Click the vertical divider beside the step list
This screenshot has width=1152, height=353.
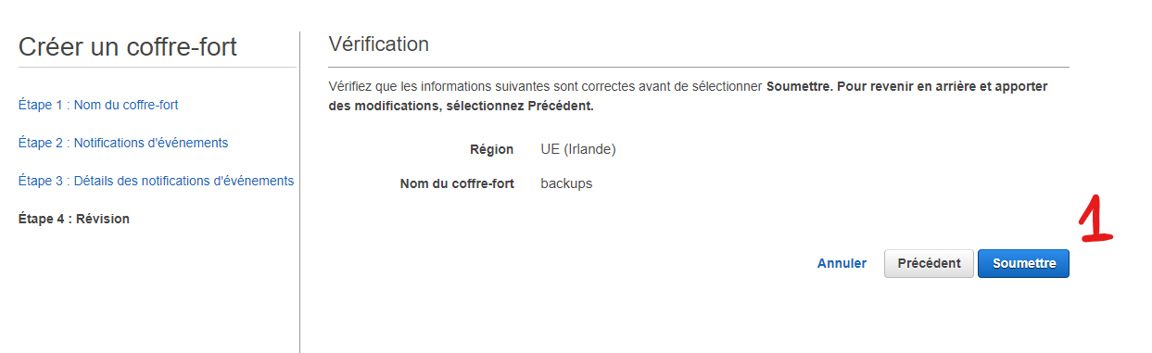299,192
